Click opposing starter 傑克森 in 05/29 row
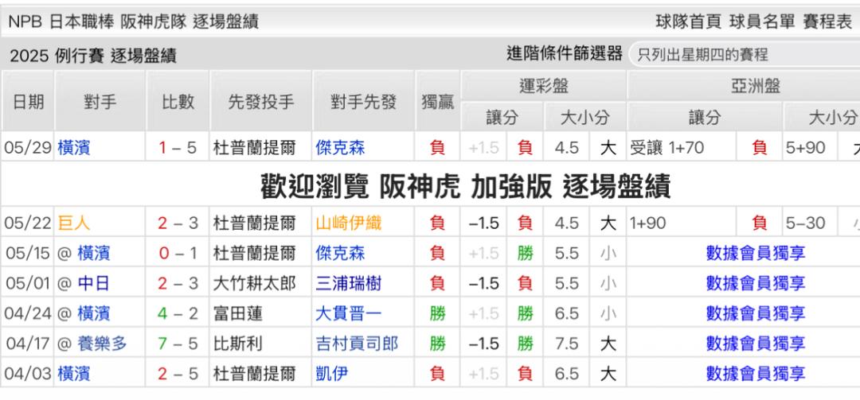The width and height of the screenshot is (860, 400). [341, 147]
